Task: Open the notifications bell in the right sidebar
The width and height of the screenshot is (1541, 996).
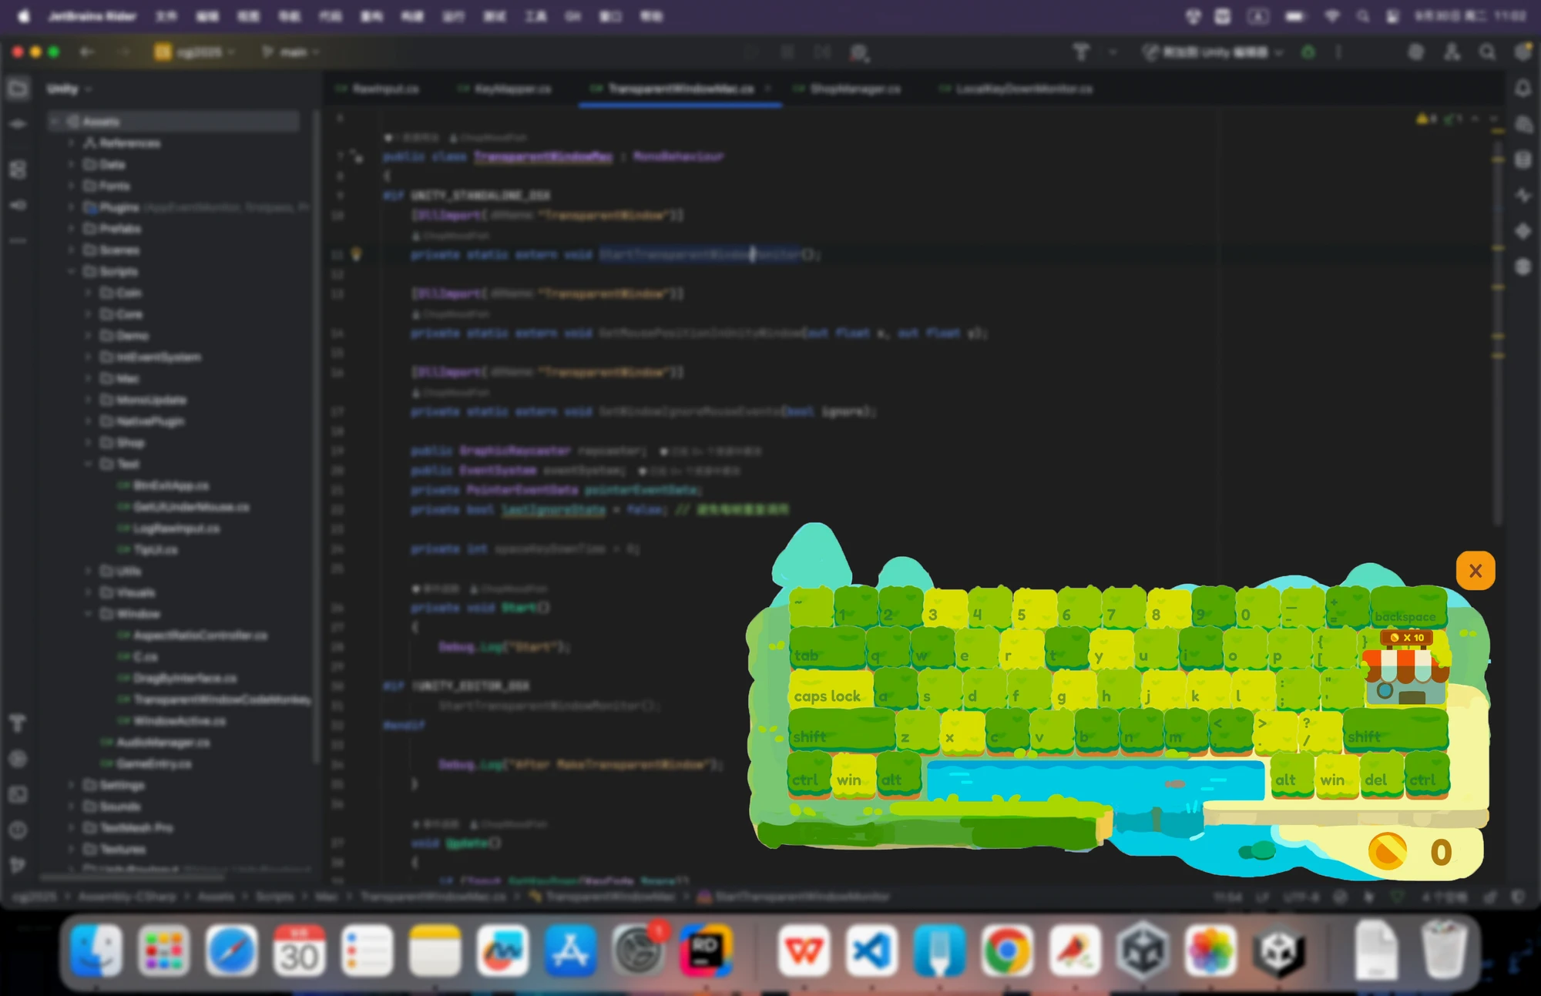Action: point(1523,89)
